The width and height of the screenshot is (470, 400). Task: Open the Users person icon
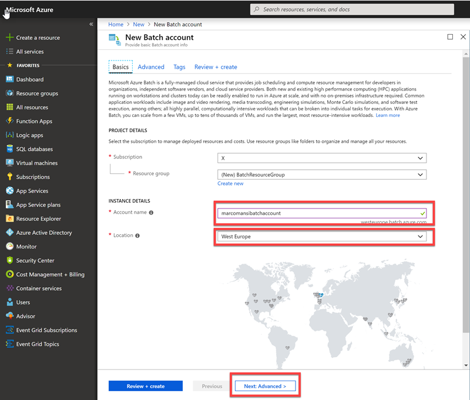tap(9, 302)
